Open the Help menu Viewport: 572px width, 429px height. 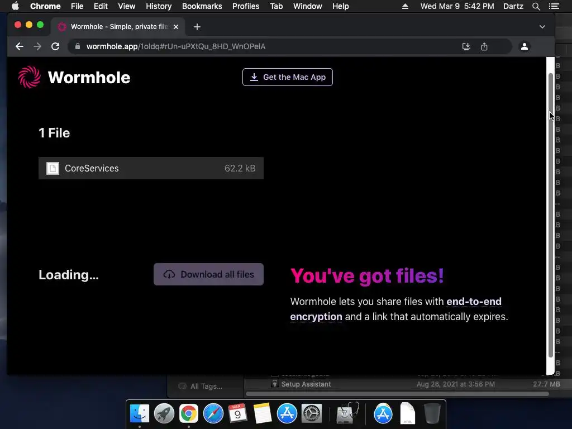340,6
